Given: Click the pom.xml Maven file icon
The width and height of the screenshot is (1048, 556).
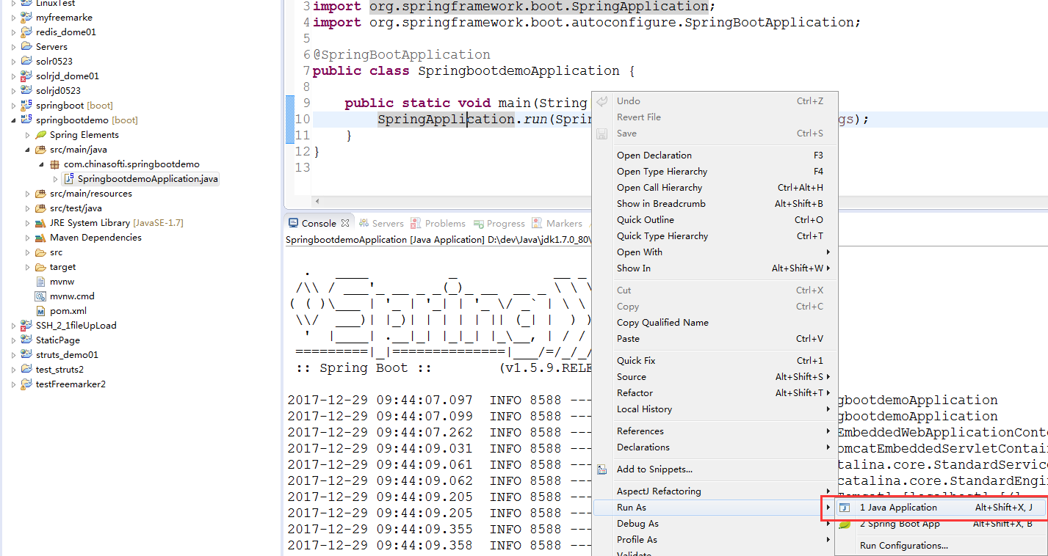Looking at the screenshot, I should pyautogui.click(x=41, y=311).
